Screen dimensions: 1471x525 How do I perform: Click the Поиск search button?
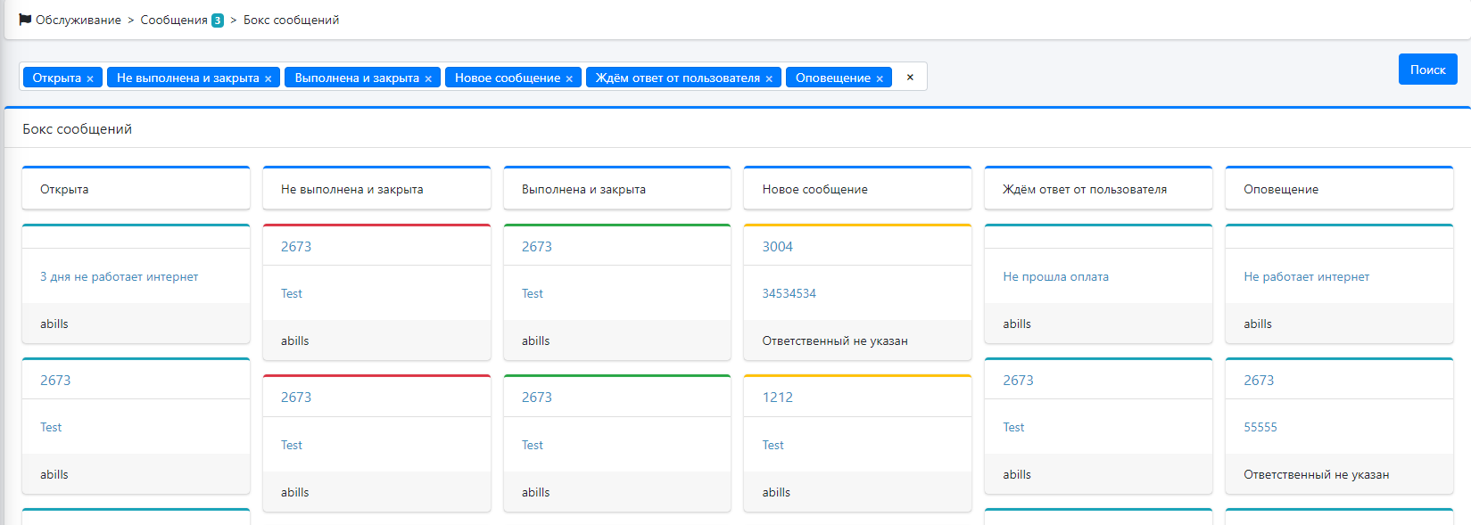point(1427,70)
